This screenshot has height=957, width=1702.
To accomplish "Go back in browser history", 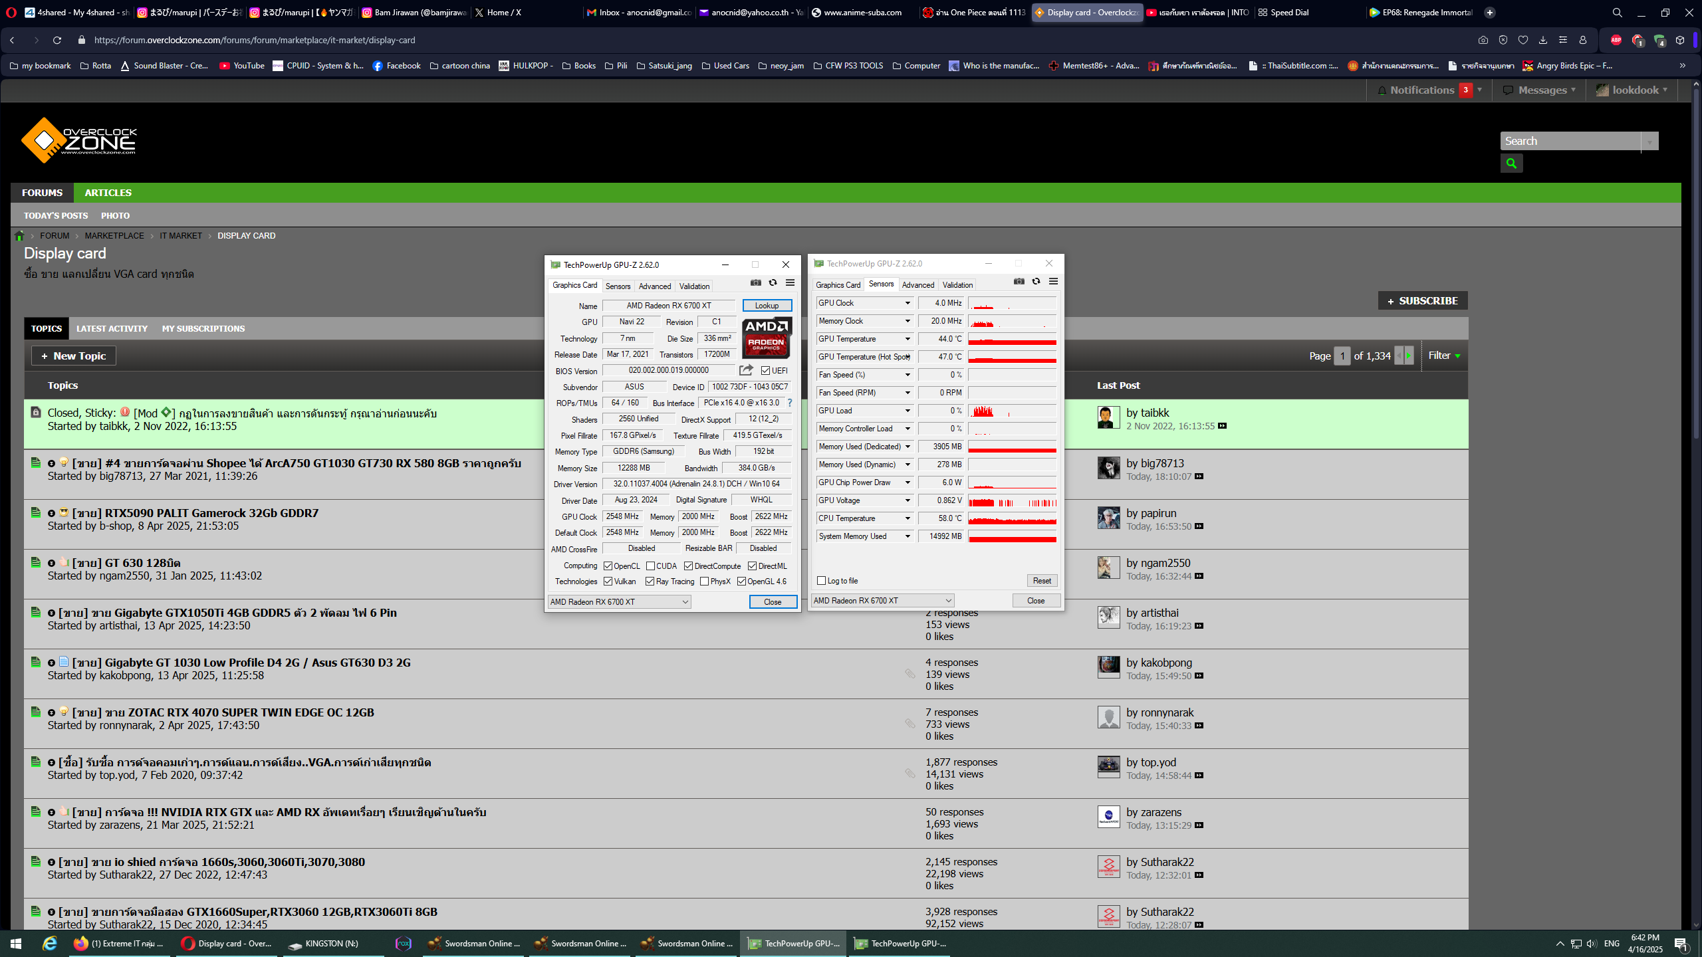I will click(x=12, y=40).
